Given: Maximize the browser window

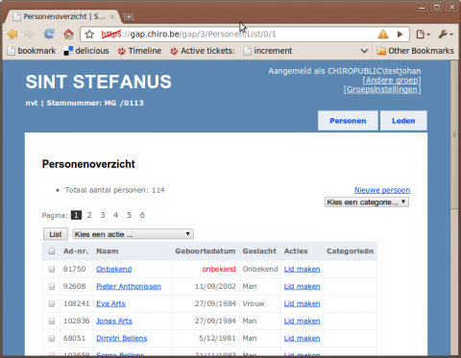Looking at the screenshot, I should point(437,7).
